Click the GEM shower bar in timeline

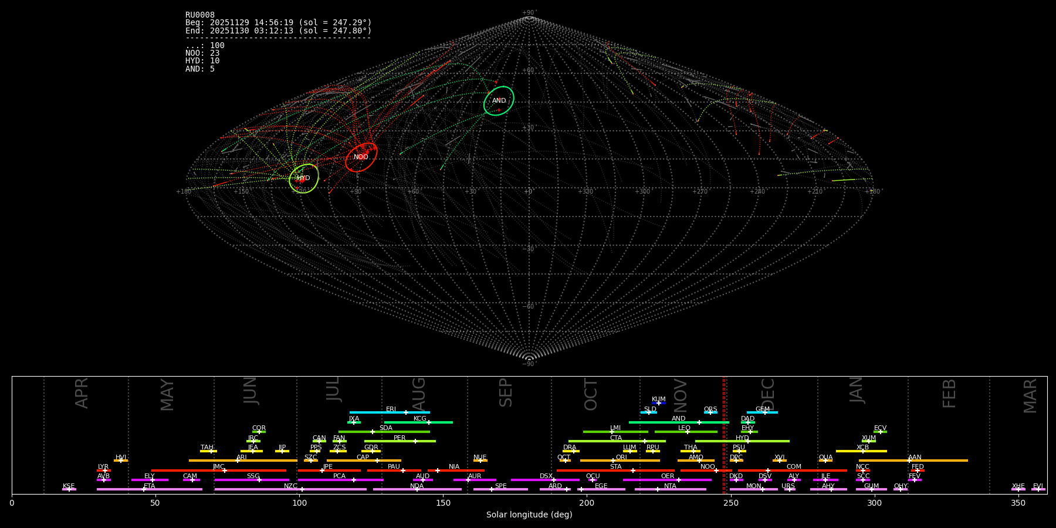pyautogui.click(x=762, y=412)
